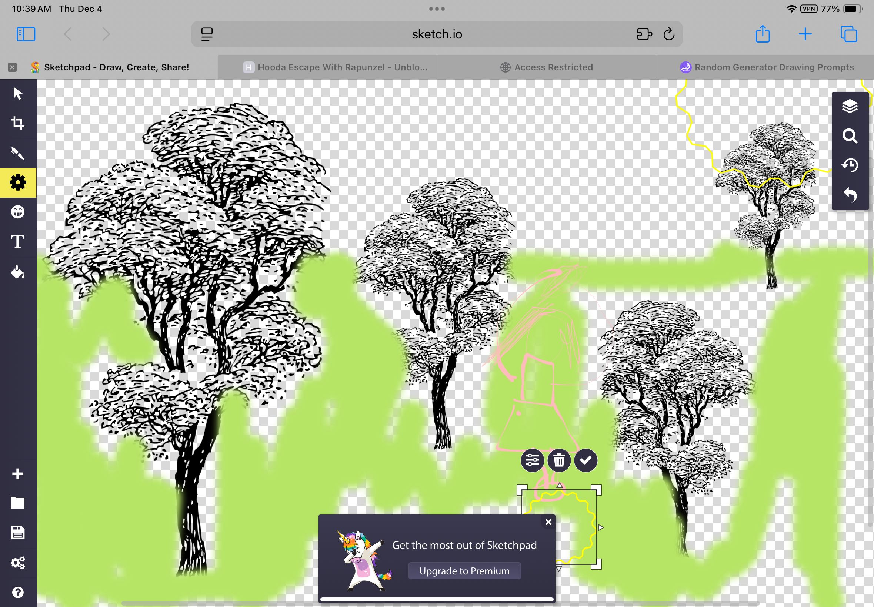Screen dimensions: 874x607
Task: Open the clipart smiley tool
Action: (x=17, y=212)
